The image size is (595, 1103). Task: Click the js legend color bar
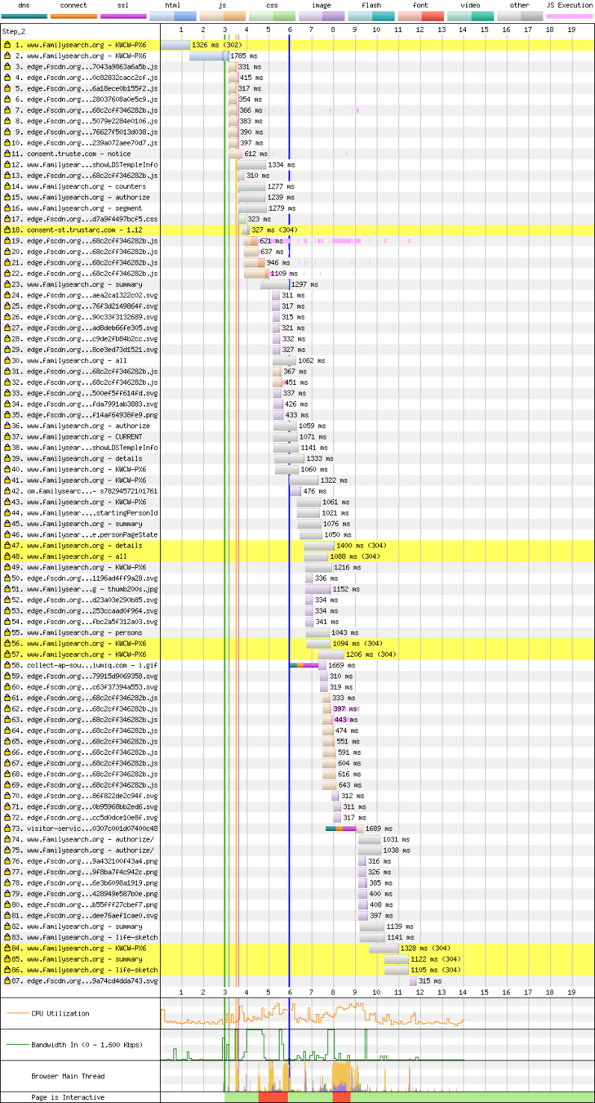(222, 16)
